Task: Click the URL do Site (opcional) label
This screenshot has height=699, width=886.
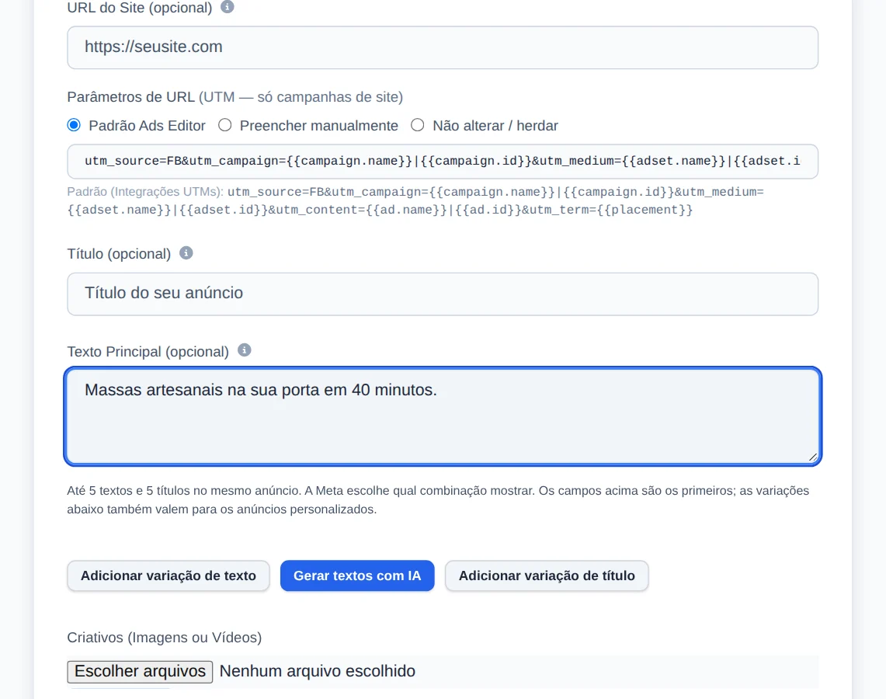Action: [x=140, y=8]
